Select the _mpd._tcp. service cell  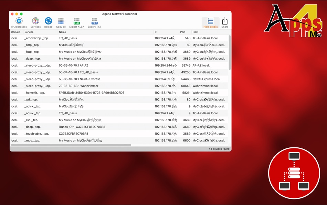(32, 140)
